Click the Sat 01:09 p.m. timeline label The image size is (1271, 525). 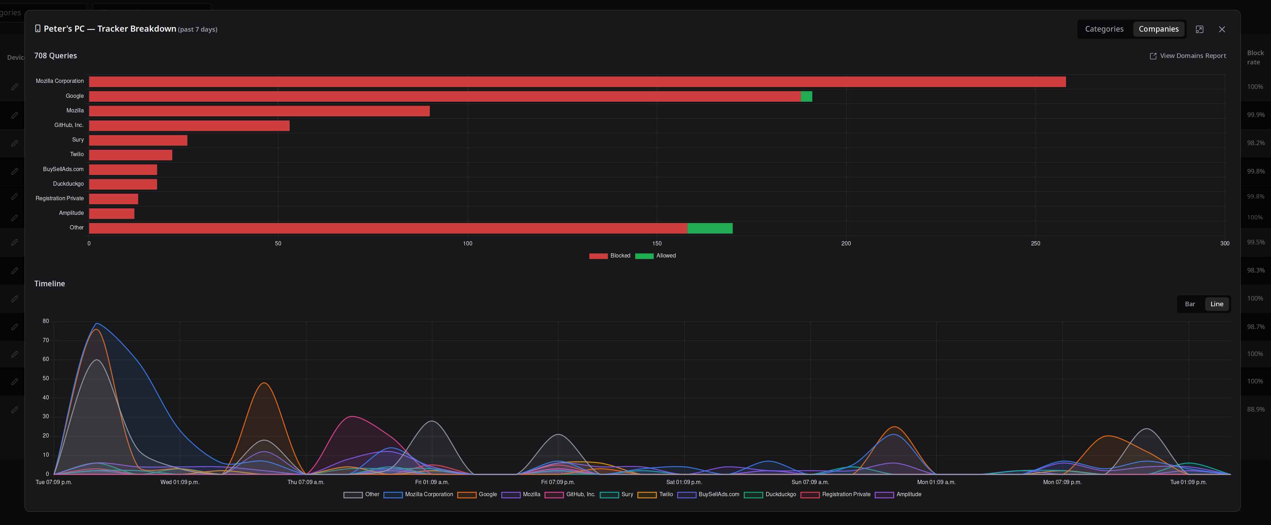[x=684, y=482]
